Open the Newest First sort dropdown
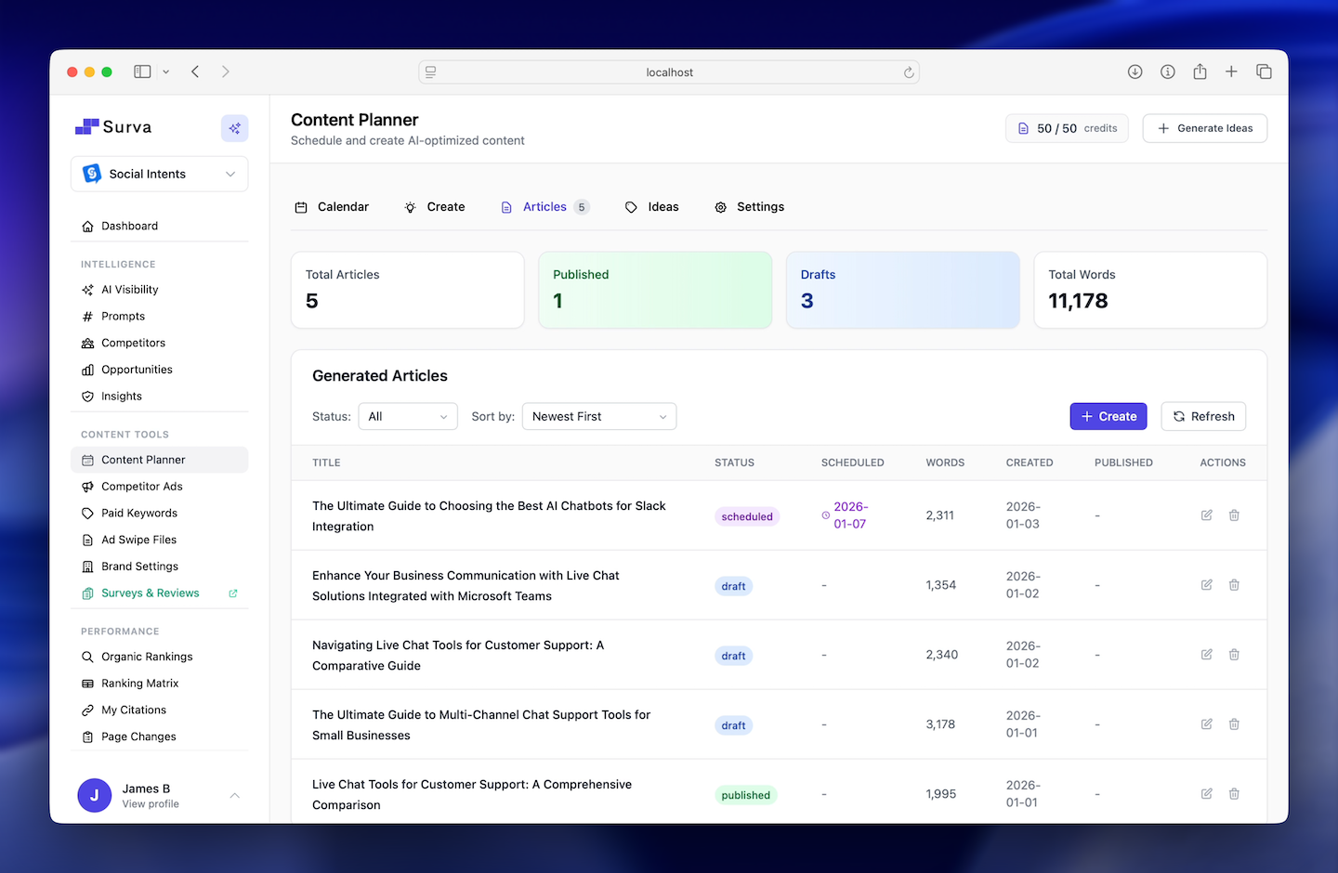Image resolution: width=1338 pixels, height=873 pixels. point(598,416)
